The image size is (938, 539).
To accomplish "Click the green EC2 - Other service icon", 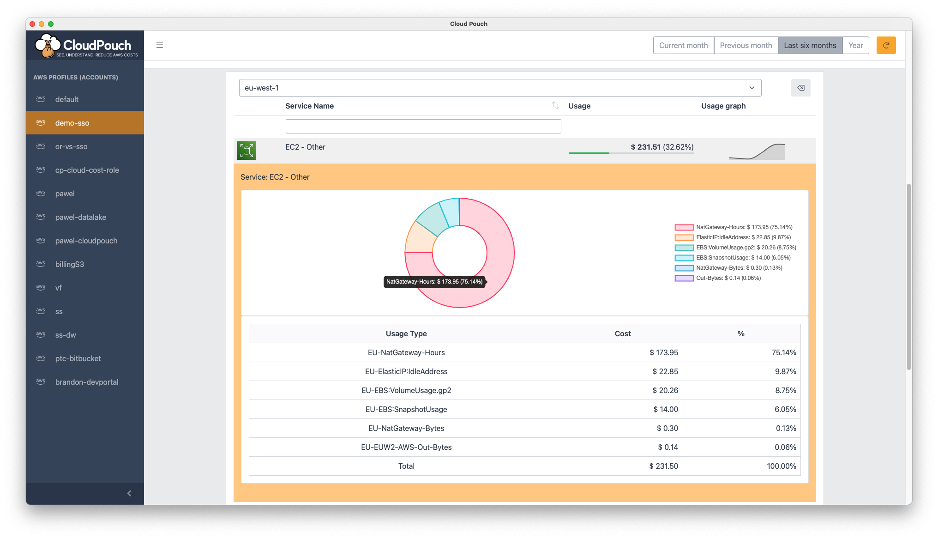I will pyautogui.click(x=247, y=151).
